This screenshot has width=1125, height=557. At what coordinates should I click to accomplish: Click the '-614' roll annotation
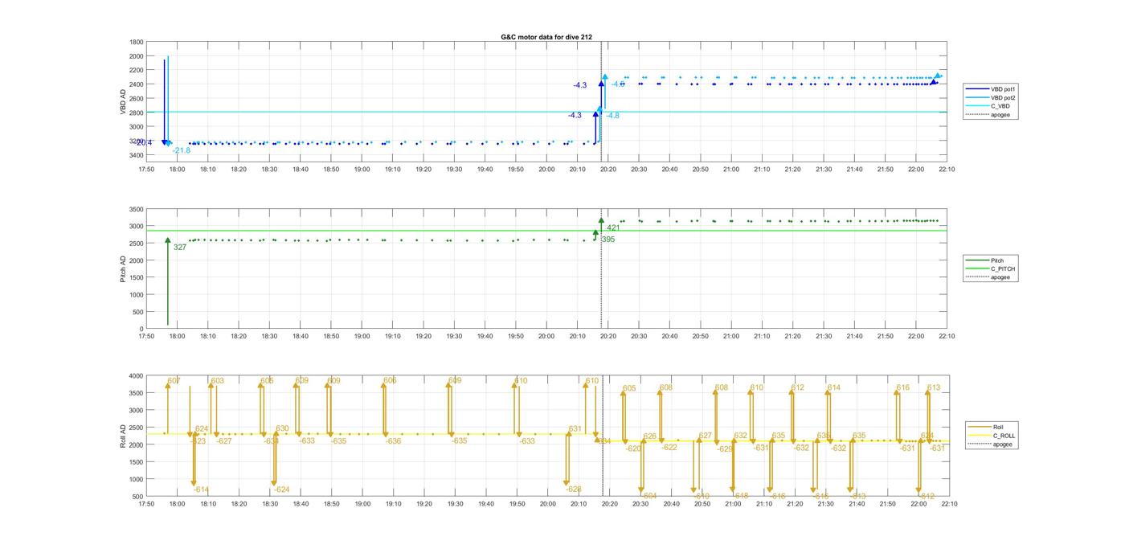click(201, 490)
